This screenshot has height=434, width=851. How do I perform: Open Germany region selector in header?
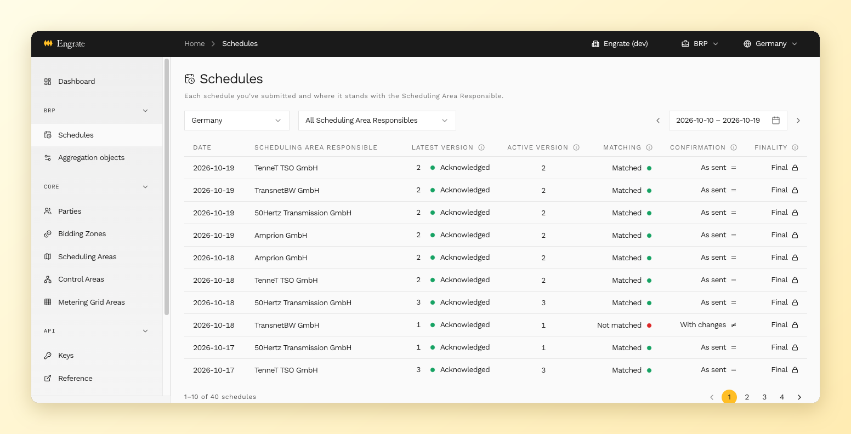click(770, 44)
